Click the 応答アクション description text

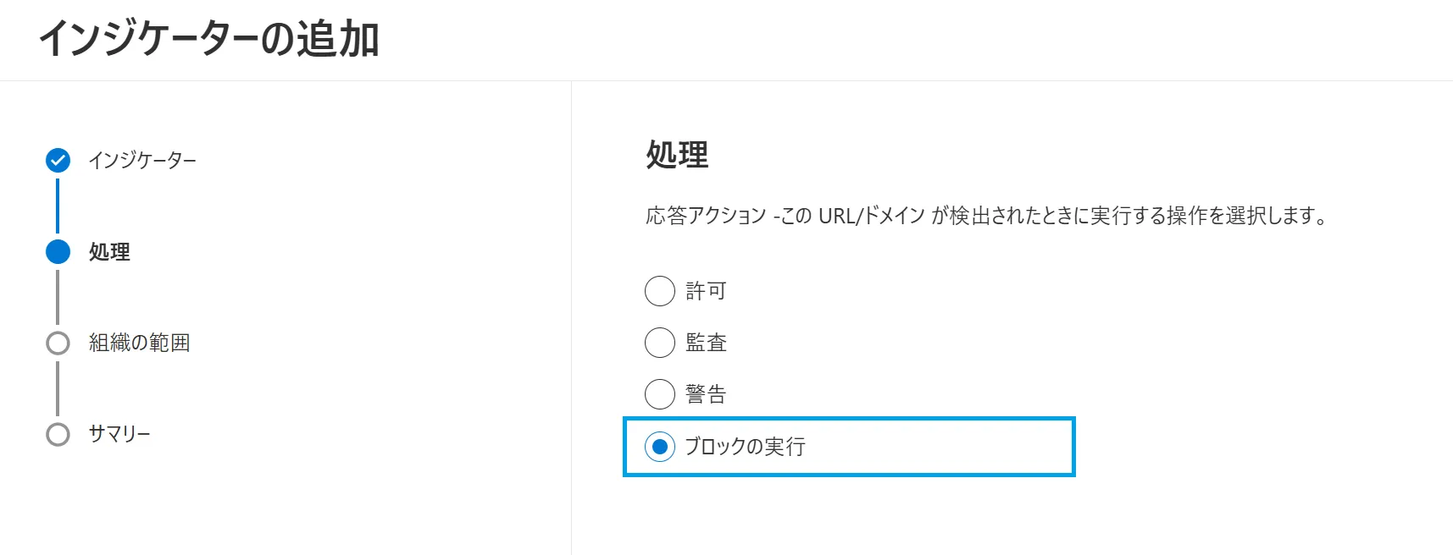986,216
